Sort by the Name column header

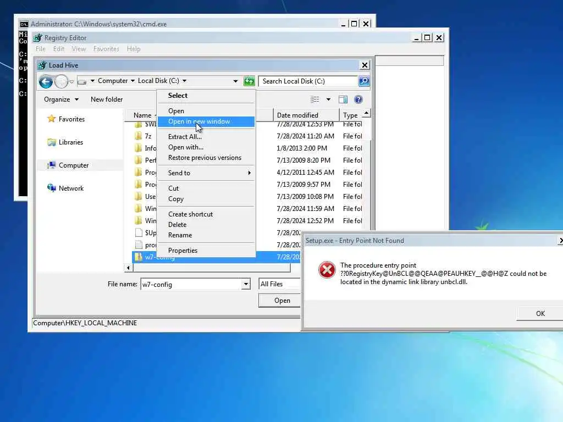coord(142,115)
